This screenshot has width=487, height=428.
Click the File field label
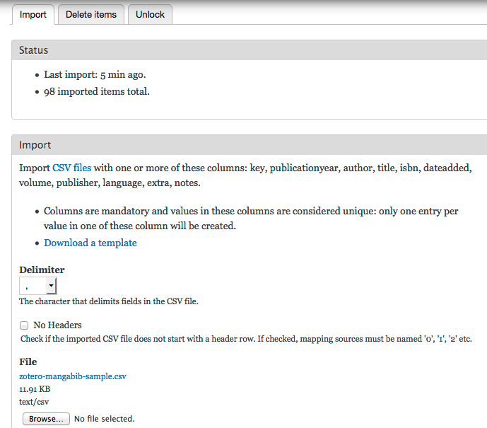tap(28, 362)
